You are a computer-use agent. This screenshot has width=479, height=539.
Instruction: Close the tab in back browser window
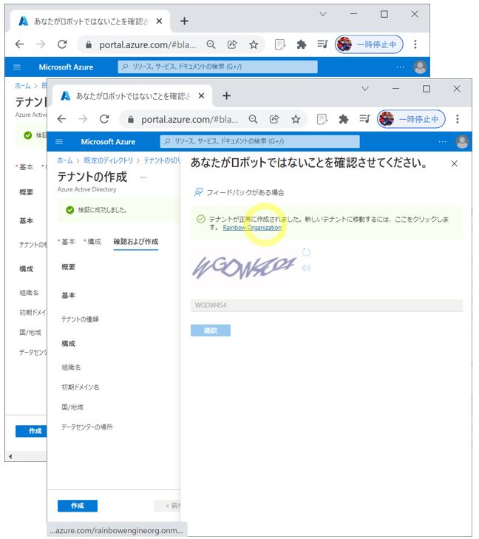[159, 21]
